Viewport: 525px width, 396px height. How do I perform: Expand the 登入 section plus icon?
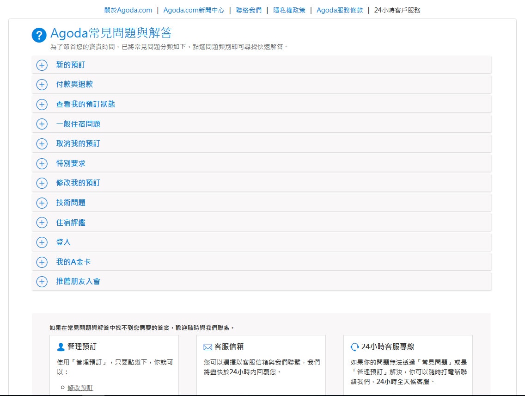click(42, 242)
